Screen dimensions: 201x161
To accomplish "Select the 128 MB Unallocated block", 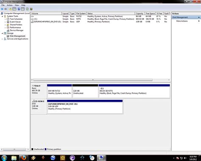I will click(85, 91).
